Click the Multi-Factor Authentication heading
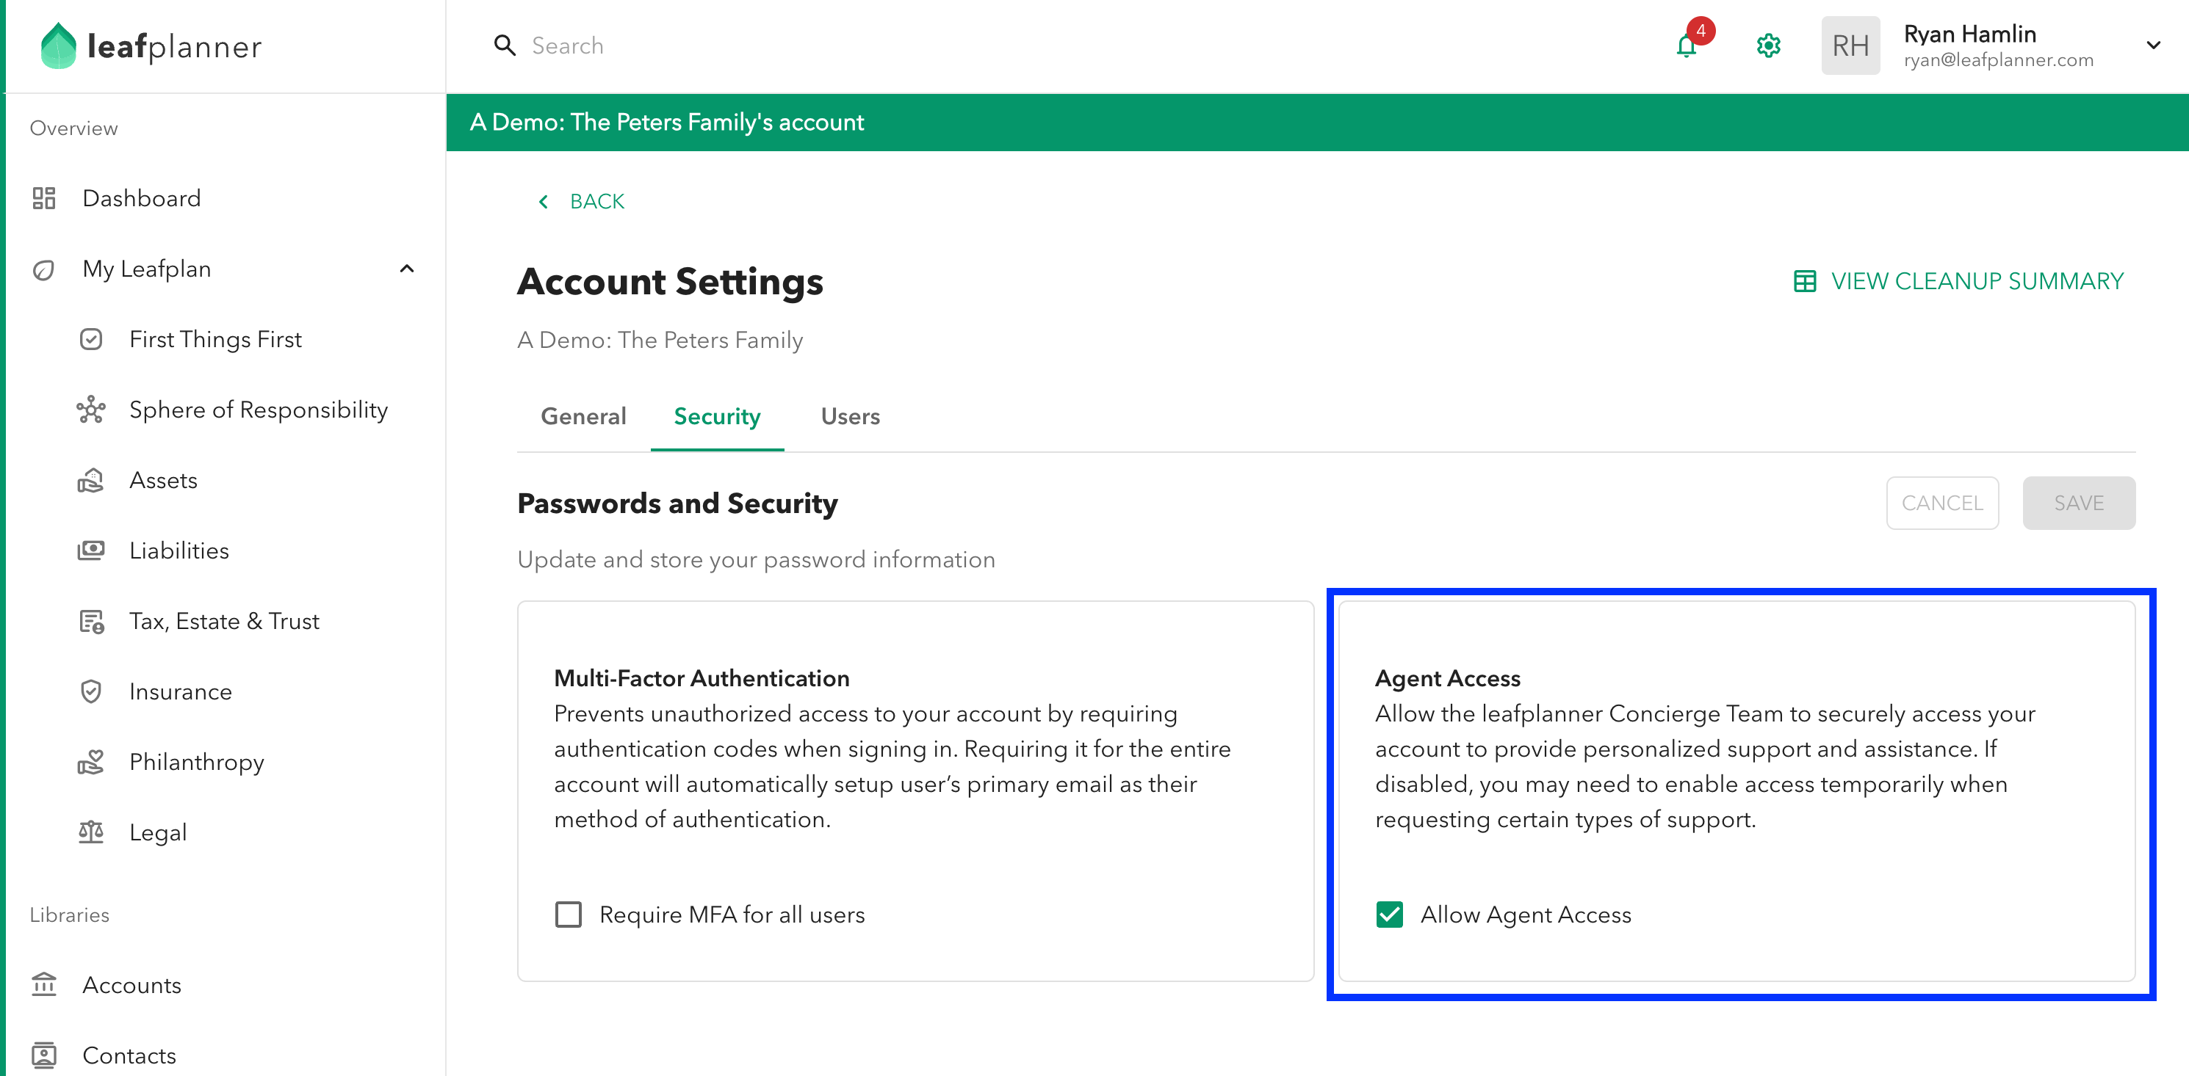 tap(702, 677)
